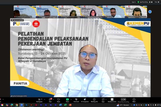Show next participants with blue arrow
Image resolution: width=161 pixels, height=107 pixels.
[x=150, y=12]
